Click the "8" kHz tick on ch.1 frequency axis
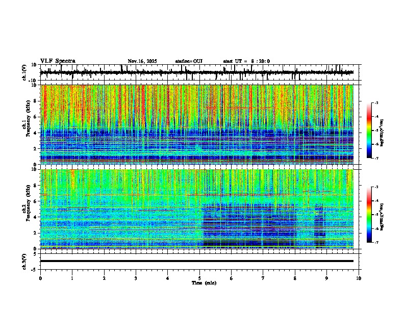This screenshot has width=404, height=312. tap(36, 101)
